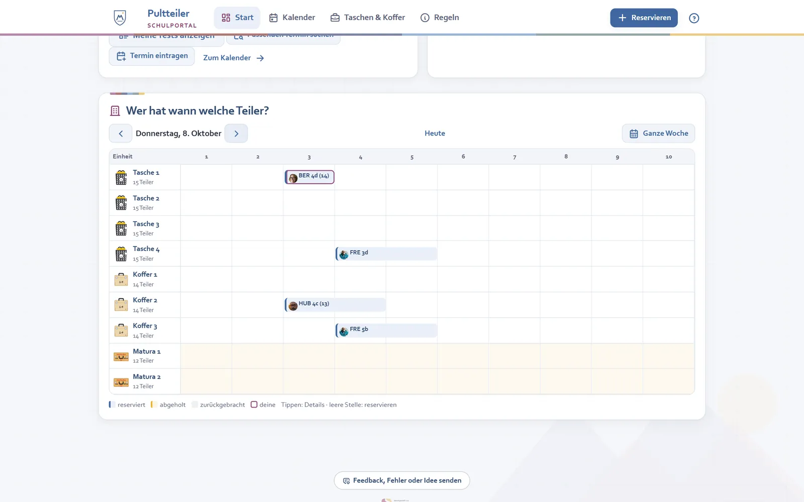804x502 pixels.
Task: Switch view to Ganze Woche
Action: pyautogui.click(x=659, y=134)
